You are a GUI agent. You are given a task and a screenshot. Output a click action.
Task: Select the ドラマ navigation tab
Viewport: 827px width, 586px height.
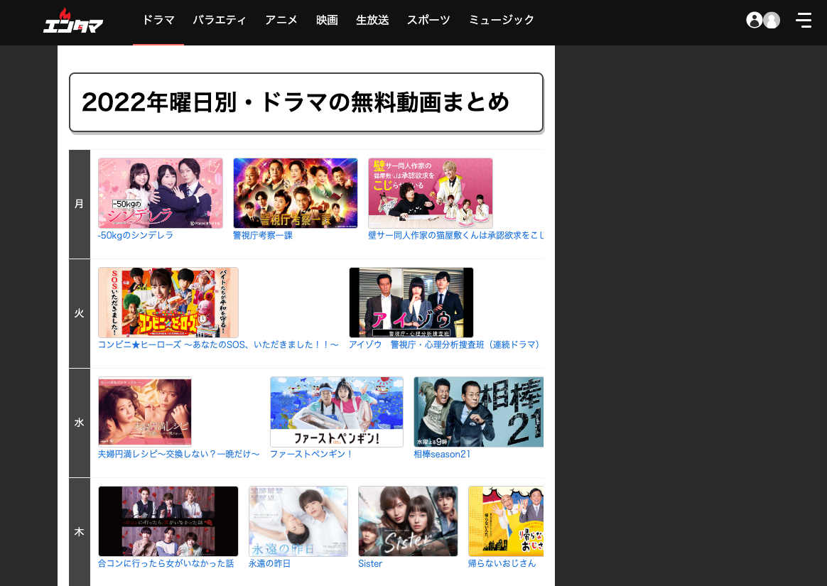(158, 20)
